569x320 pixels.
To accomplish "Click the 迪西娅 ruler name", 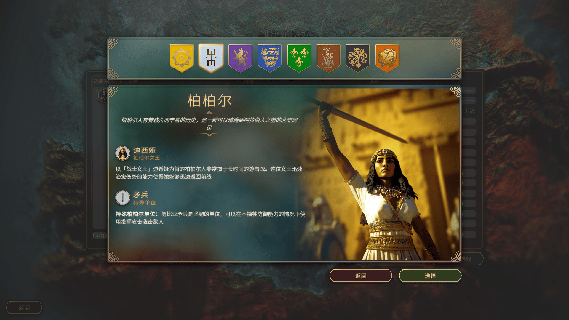I will point(145,151).
